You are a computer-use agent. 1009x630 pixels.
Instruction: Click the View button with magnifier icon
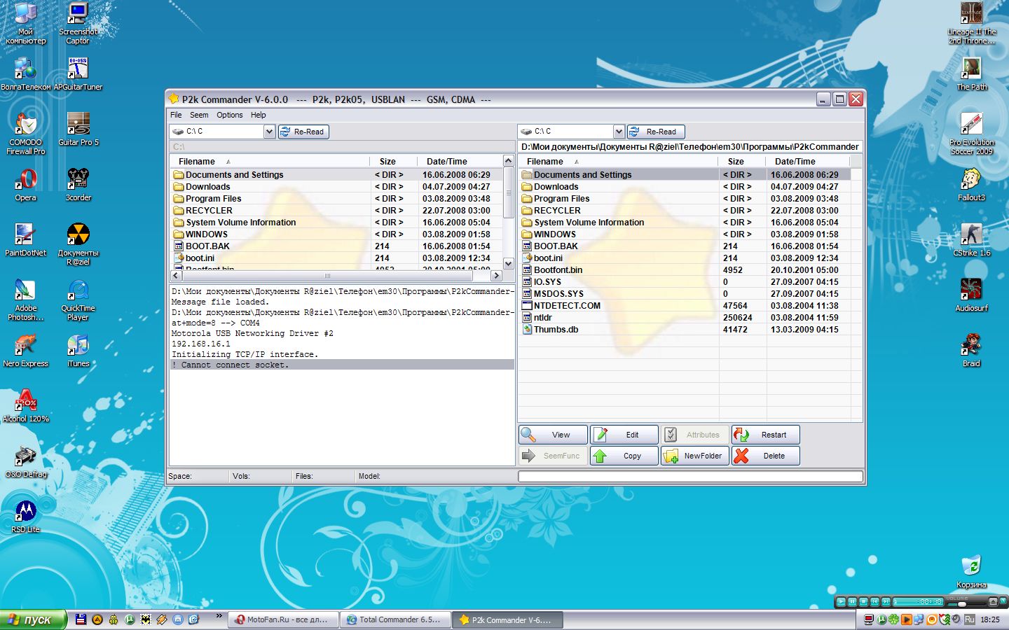coord(554,435)
